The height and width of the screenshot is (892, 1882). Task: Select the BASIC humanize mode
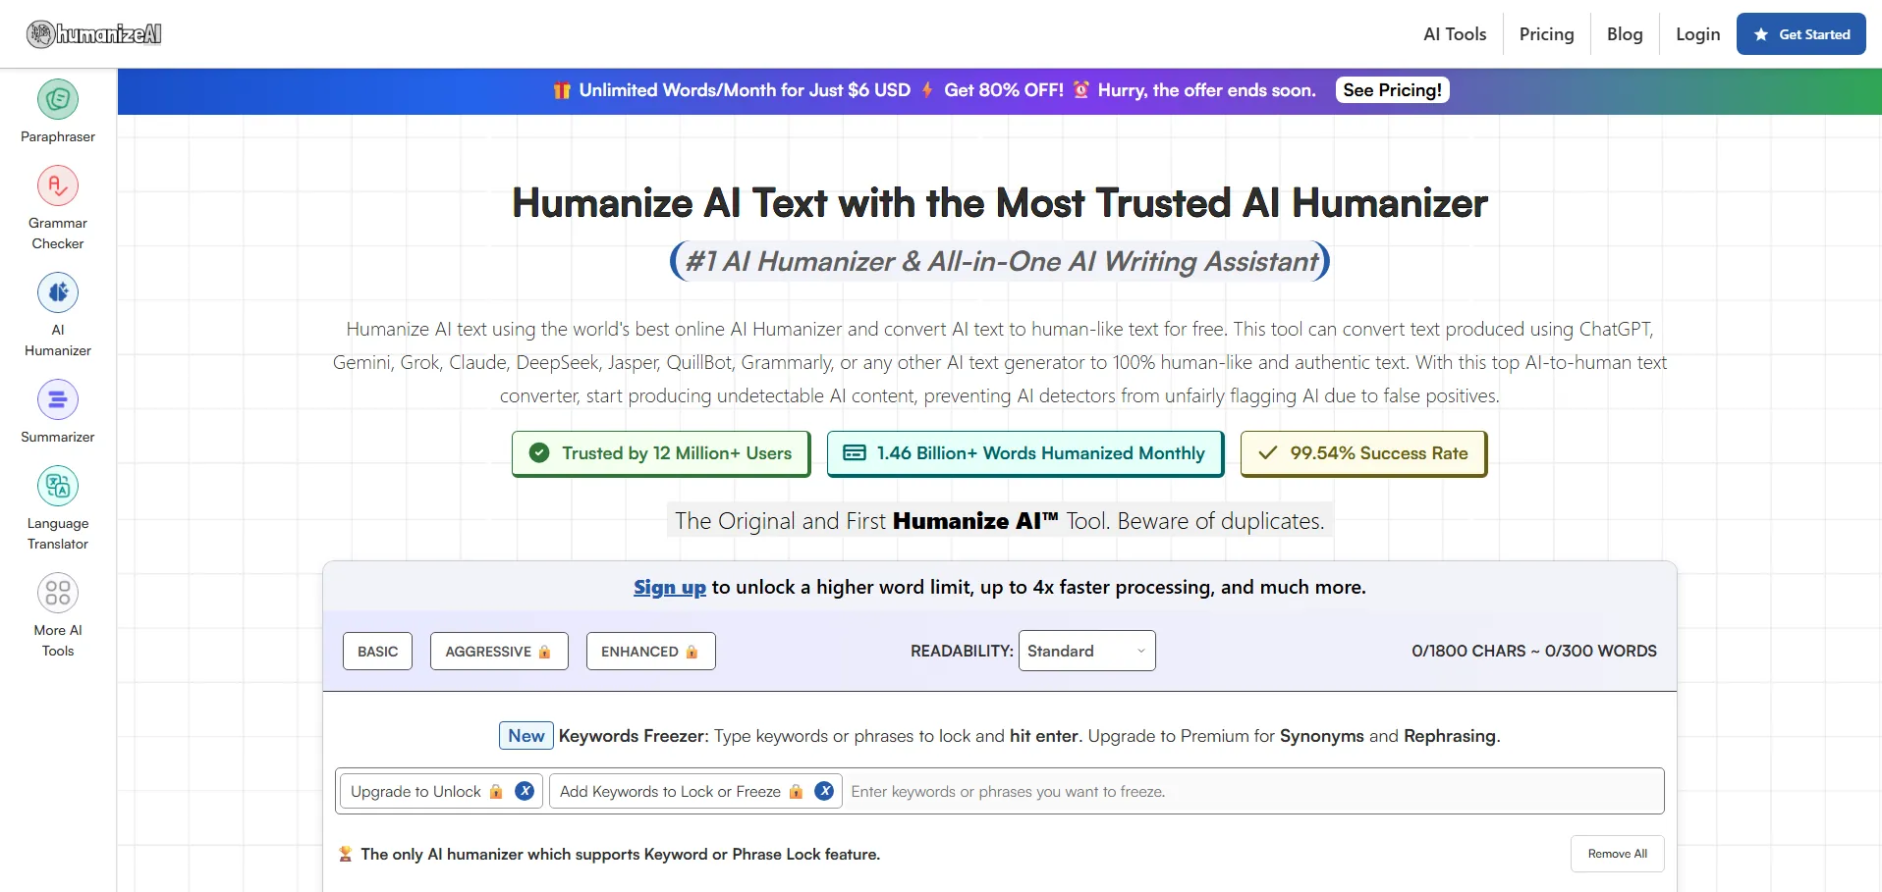click(x=377, y=652)
